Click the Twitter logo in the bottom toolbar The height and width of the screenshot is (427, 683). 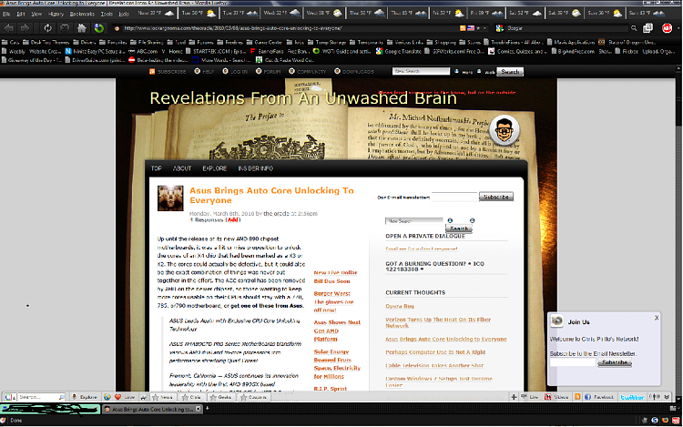pyautogui.click(x=632, y=397)
